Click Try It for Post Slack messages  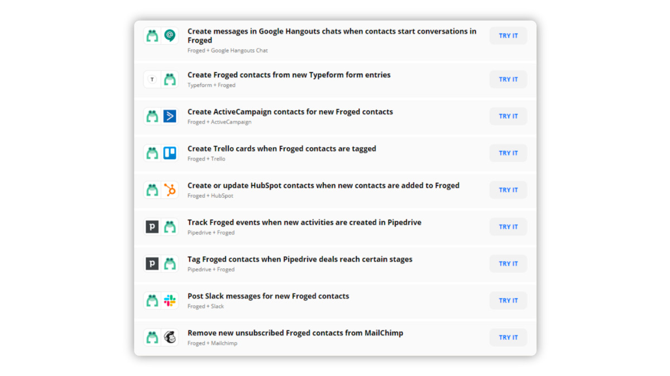508,301
